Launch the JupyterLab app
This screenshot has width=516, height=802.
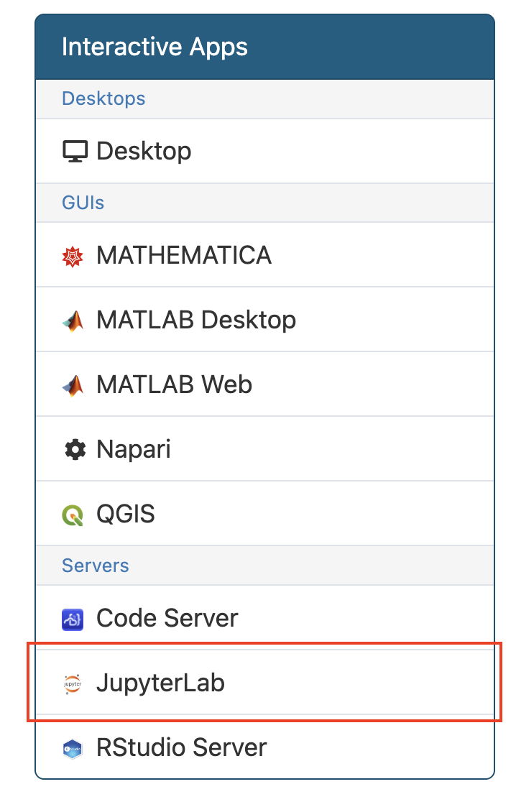160,683
